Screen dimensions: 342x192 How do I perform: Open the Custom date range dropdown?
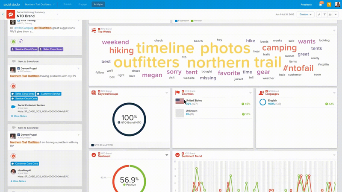(x=305, y=15)
